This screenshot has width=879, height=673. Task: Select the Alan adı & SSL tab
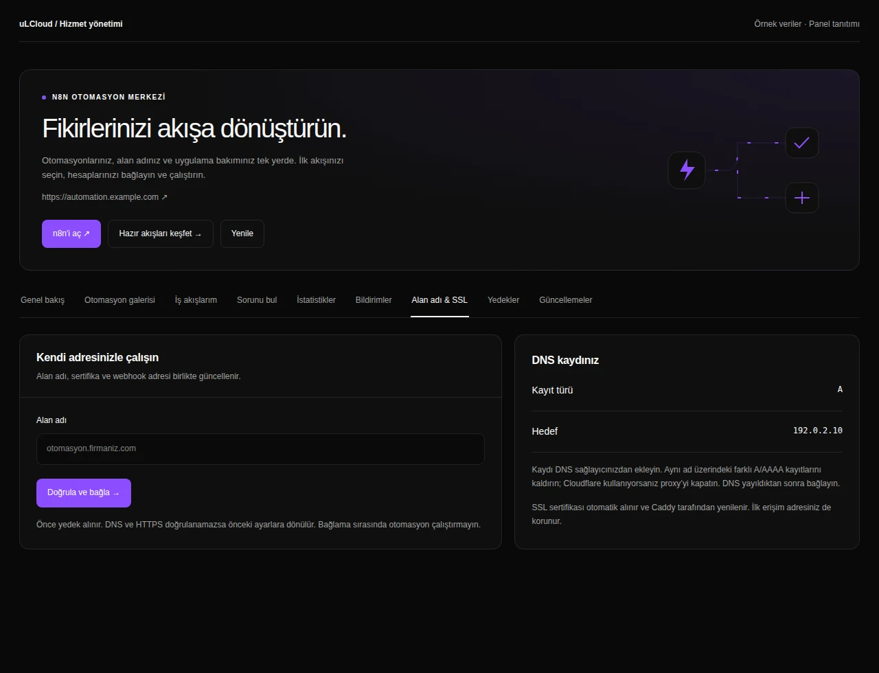tap(439, 300)
